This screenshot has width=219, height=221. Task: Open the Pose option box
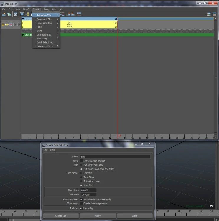coord(57,27)
